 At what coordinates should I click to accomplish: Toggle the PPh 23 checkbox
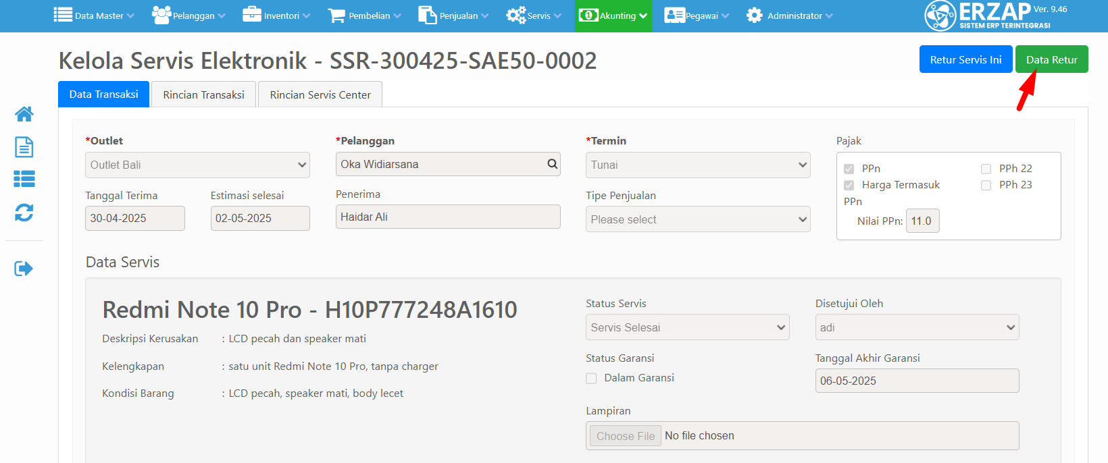coord(986,185)
